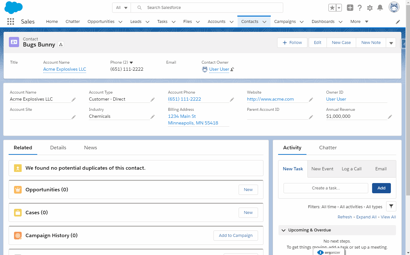
Task: Click the Add to Campaign button
Action: [236, 236]
